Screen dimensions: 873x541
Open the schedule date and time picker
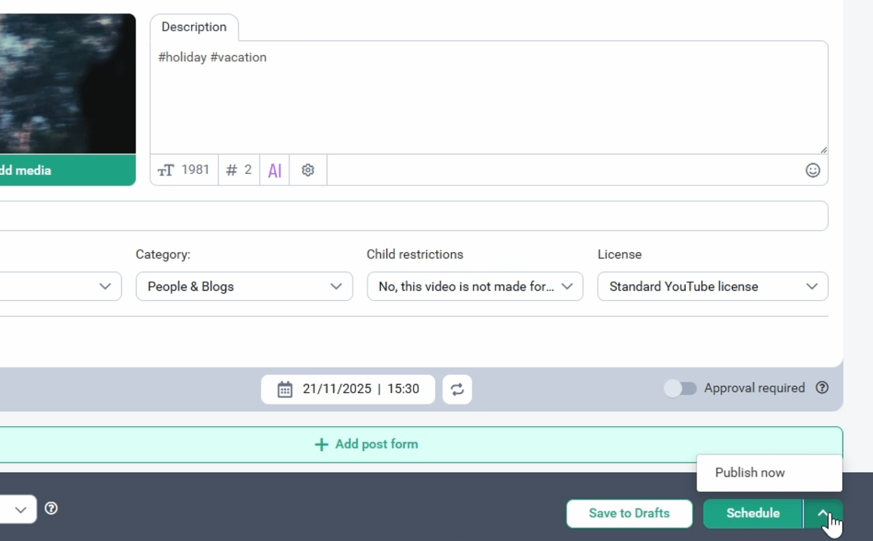(x=348, y=389)
